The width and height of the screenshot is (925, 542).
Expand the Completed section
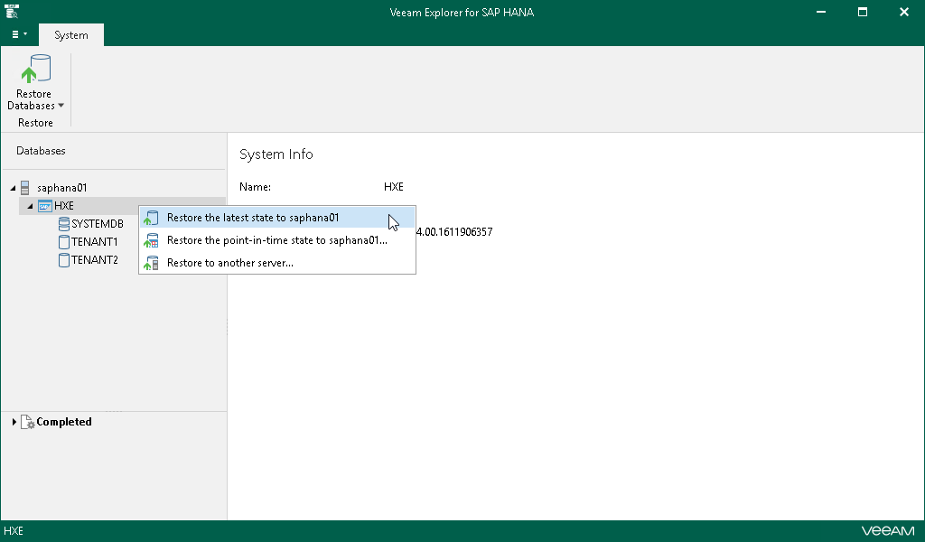[x=14, y=422]
